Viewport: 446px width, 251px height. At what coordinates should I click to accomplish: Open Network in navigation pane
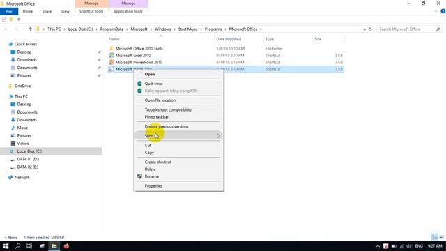[22, 178]
